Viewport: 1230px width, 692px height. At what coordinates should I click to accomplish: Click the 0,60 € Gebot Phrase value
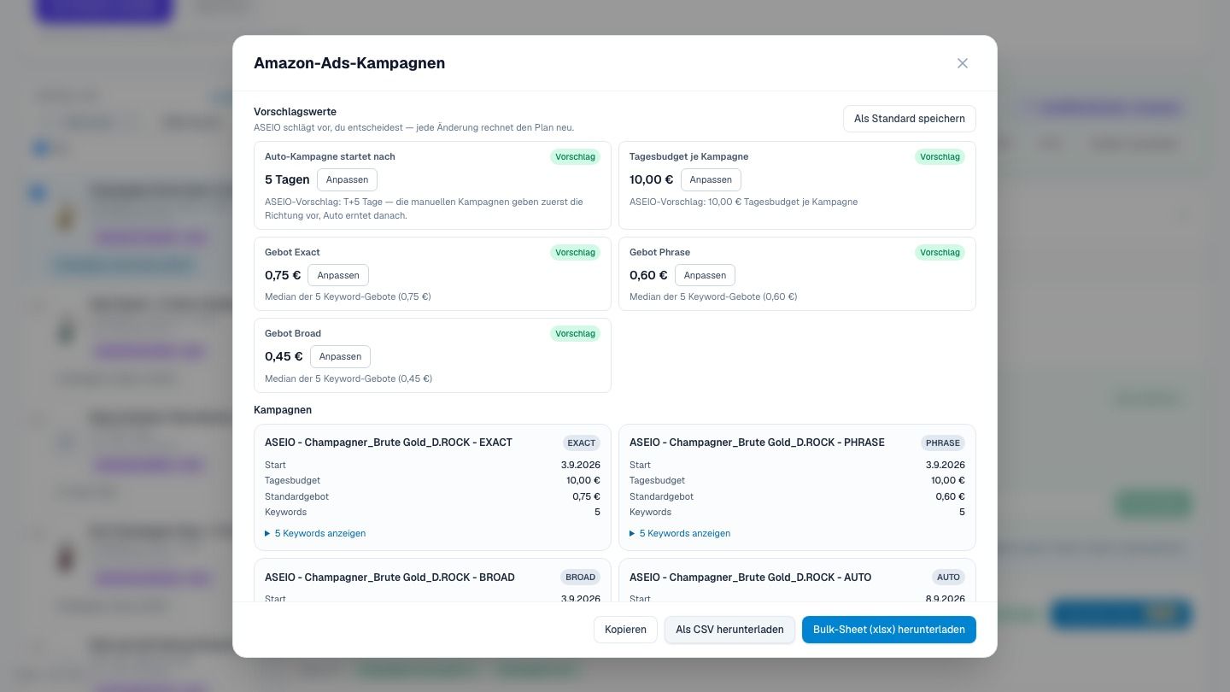point(648,275)
